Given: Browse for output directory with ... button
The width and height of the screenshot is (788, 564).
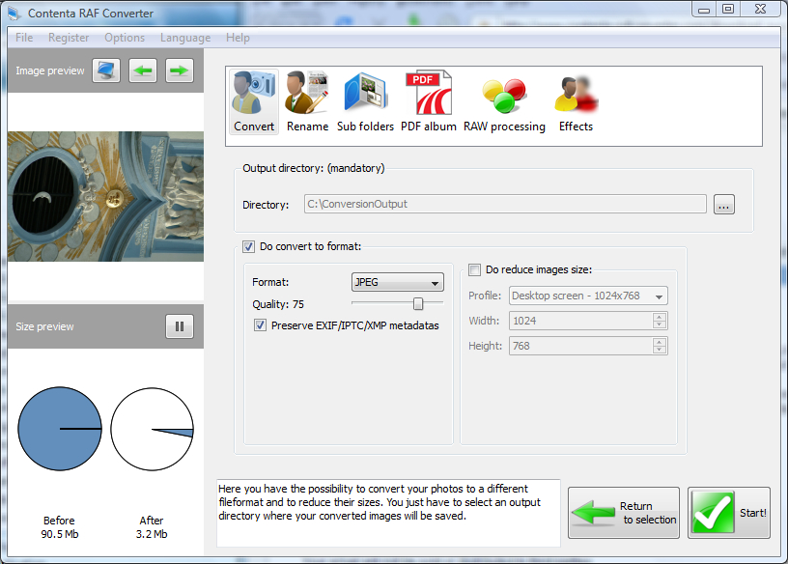Looking at the screenshot, I should pyautogui.click(x=724, y=205).
